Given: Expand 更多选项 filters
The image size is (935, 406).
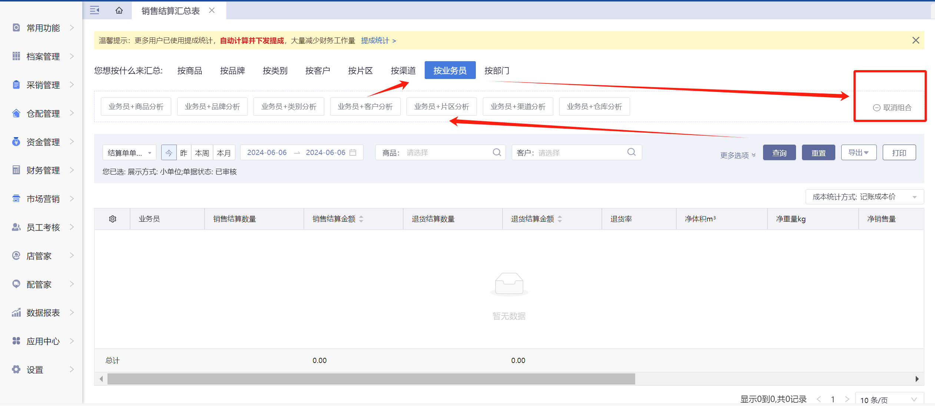Looking at the screenshot, I should (737, 155).
